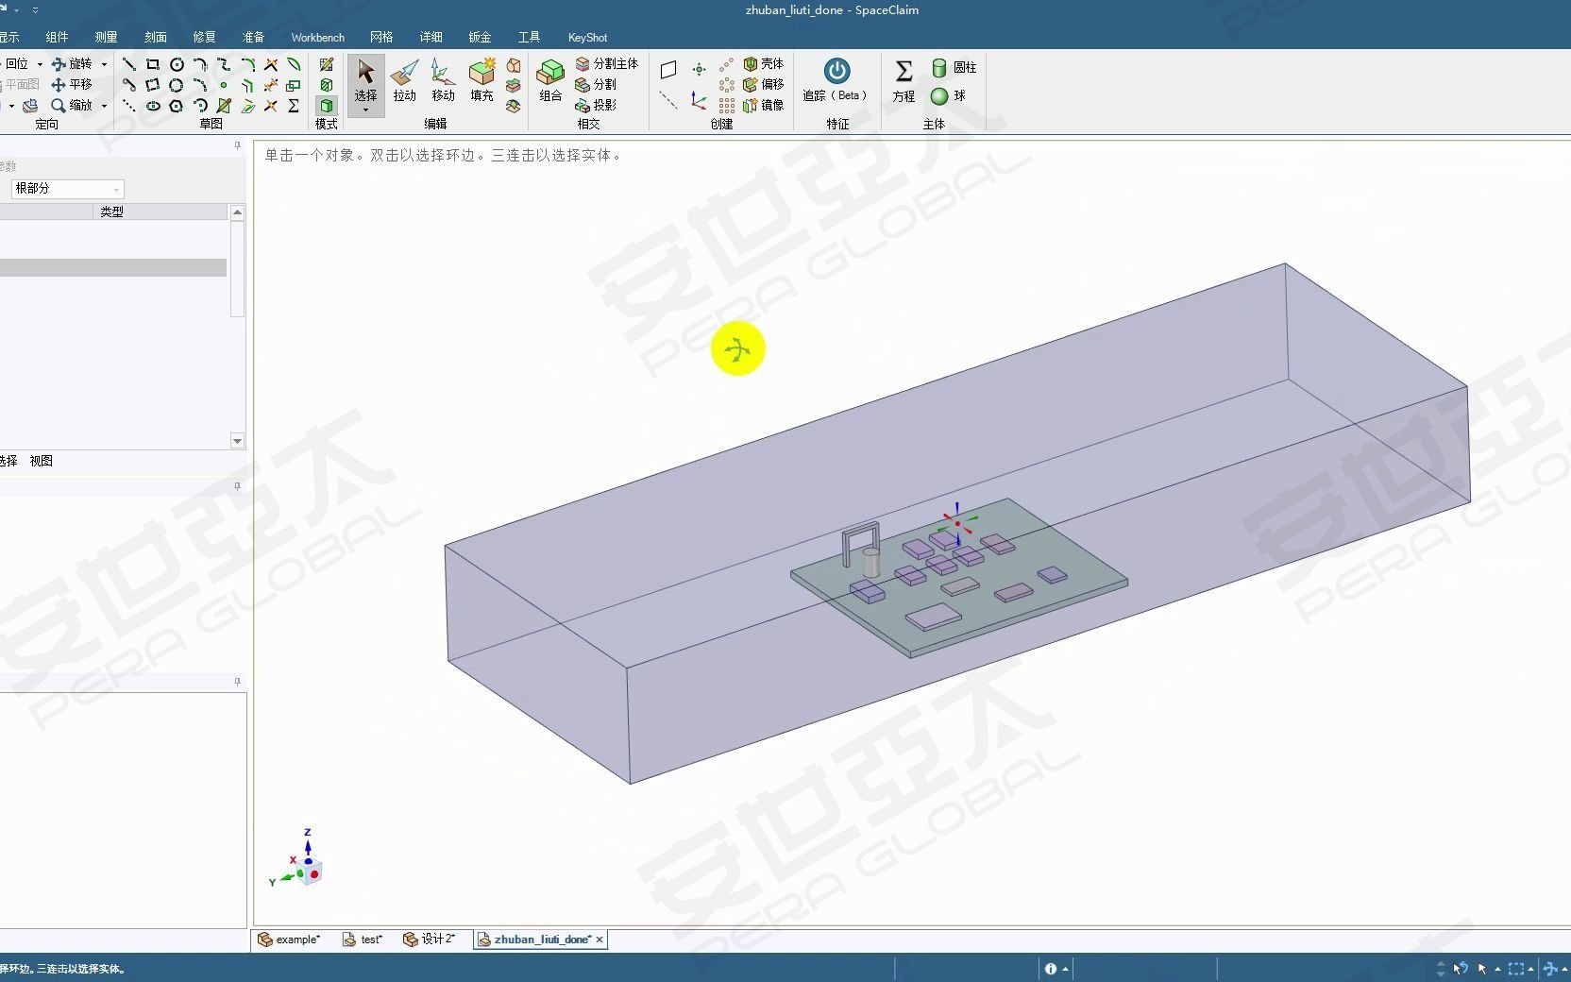Open the Select tool dropdown arrow
Screen dimensions: 1571x982
[365, 110]
